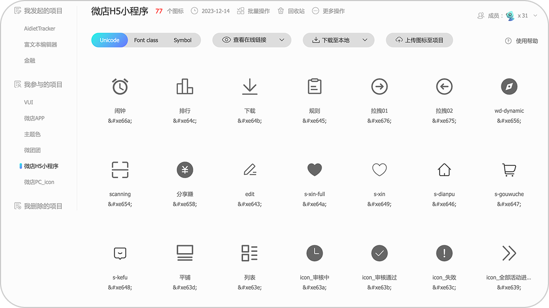Click the 分享赚 yen coin icon

click(185, 170)
